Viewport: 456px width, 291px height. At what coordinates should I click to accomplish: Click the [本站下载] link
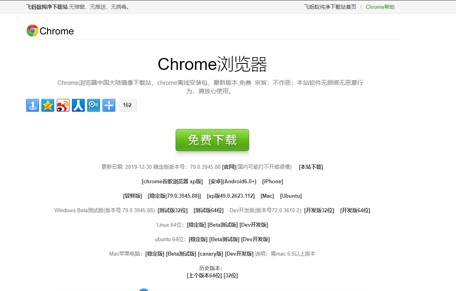pyautogui.click(x=311, y=167)
